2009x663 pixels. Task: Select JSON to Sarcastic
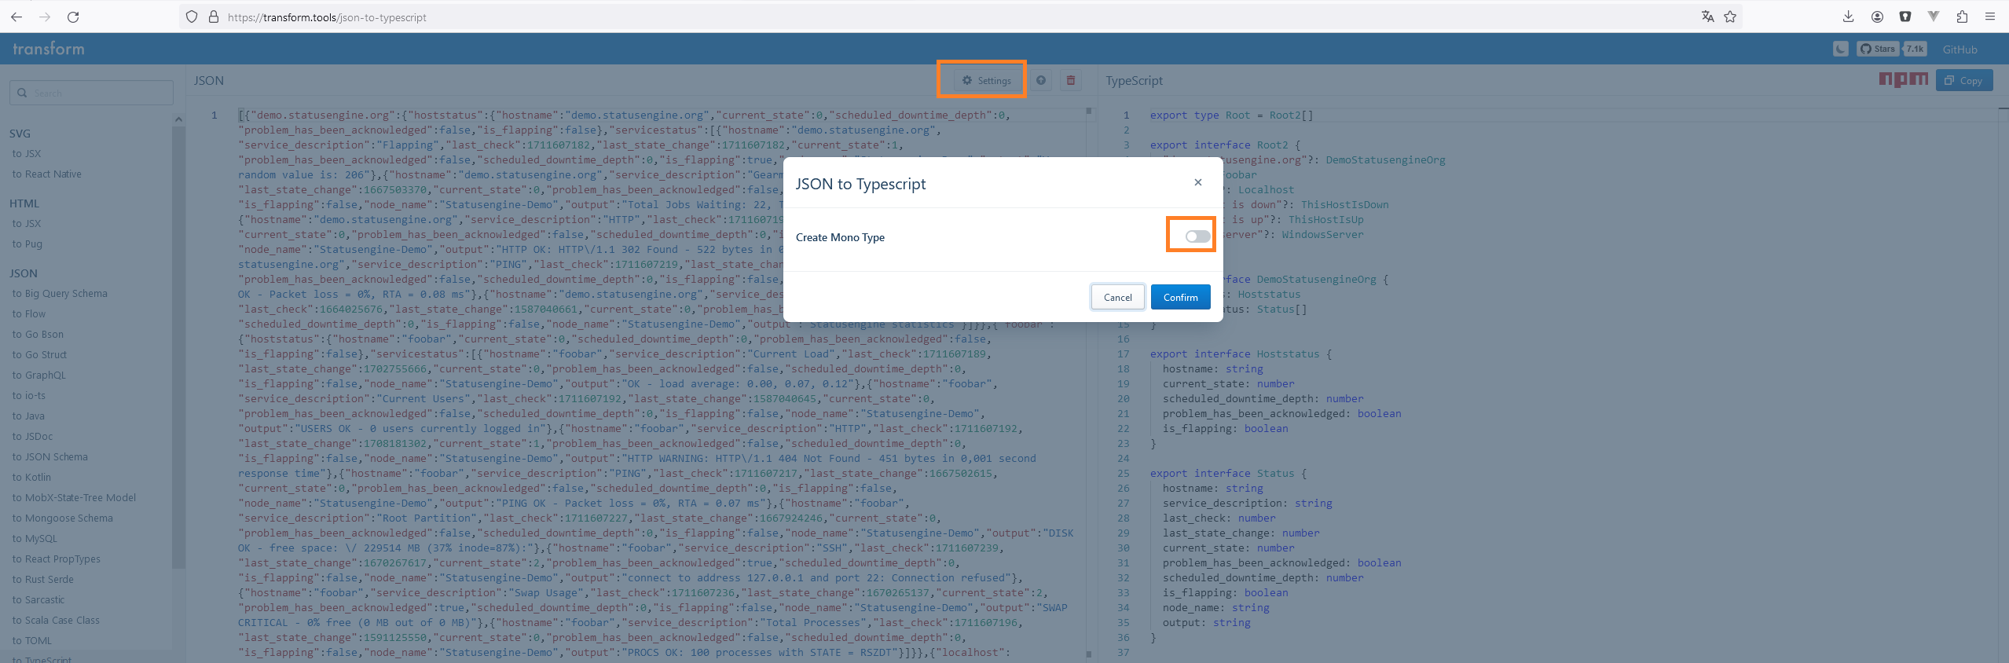point(38,599)
